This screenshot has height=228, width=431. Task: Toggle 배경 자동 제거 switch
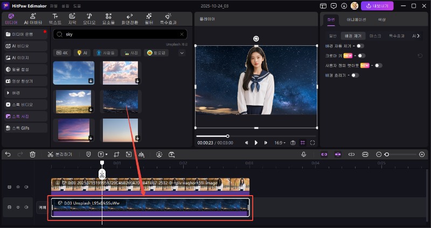(x=360, y=46)
